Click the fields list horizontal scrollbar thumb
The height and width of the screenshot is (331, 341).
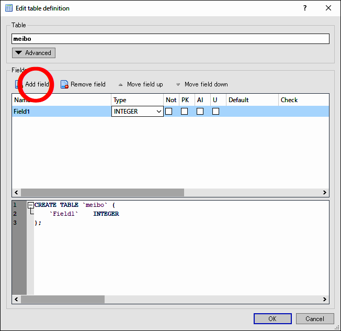[x=102, y=192]
